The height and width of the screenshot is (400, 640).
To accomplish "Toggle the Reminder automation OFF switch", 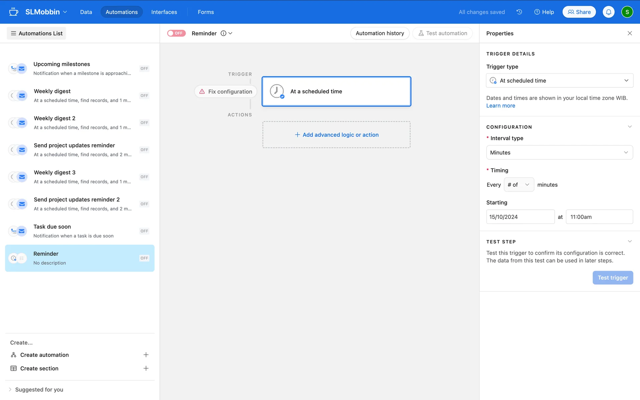I will point(176,33).
